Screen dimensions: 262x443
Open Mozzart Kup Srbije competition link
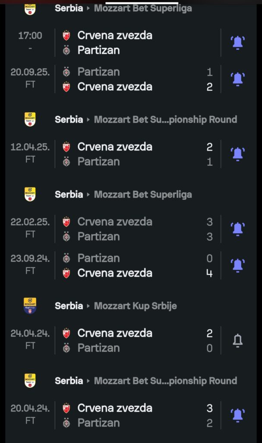pyautogui.click(x=135, y=306)
